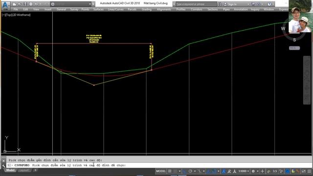Open the Grading menu
Screen dimensions: 313x176
(147, 9)
